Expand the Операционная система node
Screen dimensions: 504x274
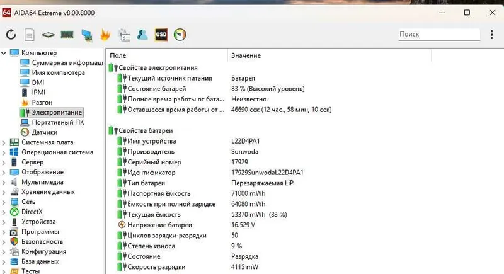pos(4,152)
